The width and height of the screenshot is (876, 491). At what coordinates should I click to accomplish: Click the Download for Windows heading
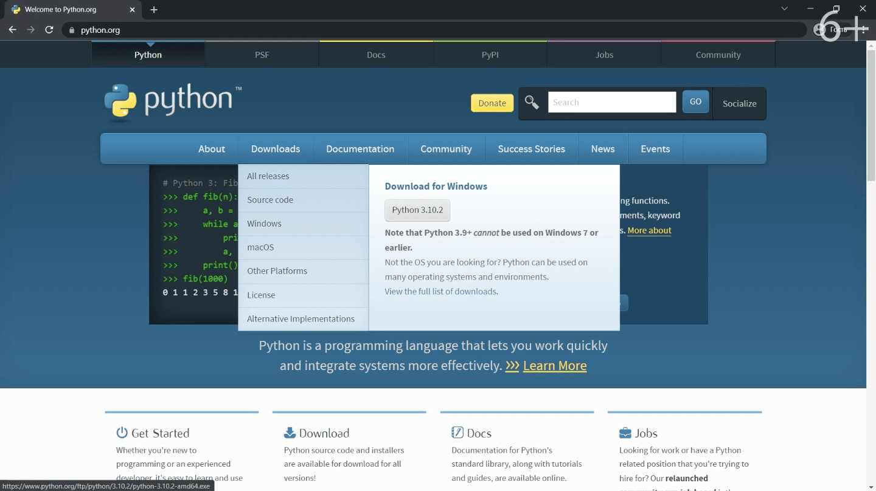[436, 187]
